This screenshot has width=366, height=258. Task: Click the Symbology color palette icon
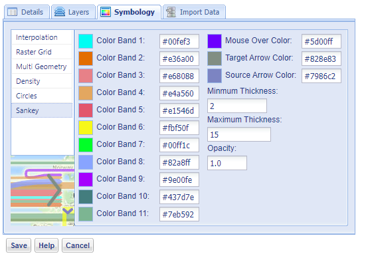pos(106,12)
